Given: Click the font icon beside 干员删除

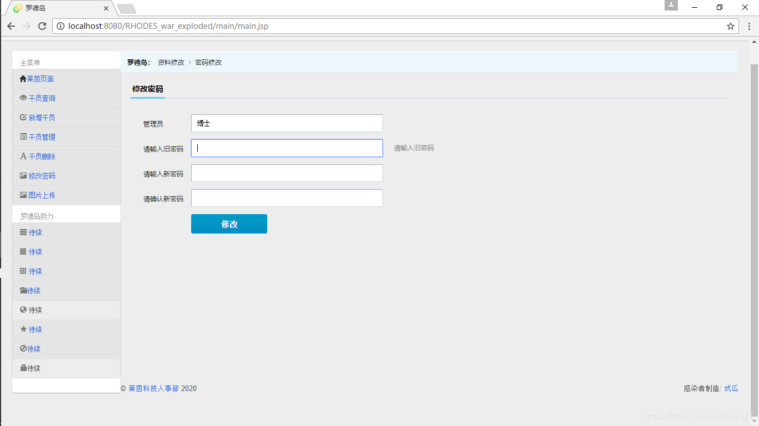Looking at the screenshot, I should [x=23, y=156].
